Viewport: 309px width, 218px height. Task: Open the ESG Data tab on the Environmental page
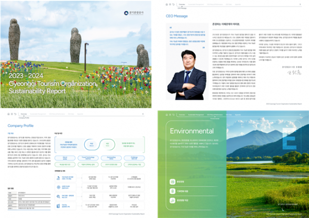[229, 114]
